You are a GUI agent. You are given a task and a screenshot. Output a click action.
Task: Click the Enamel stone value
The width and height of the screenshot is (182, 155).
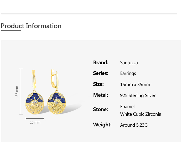click(127, 107)
